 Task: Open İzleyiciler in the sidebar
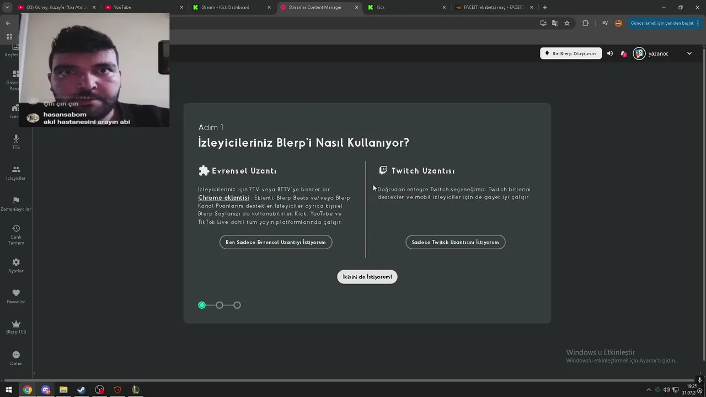tap(16, 173)
